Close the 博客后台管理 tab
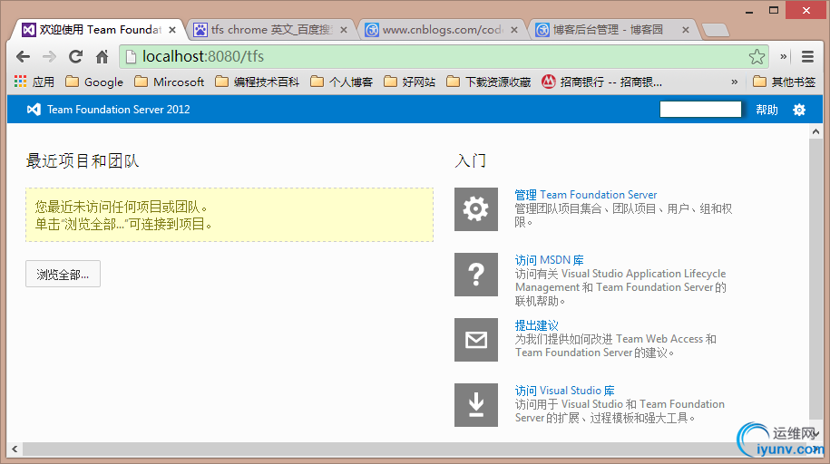The width and height of the screenshot is (830, 464). (686, 30)
